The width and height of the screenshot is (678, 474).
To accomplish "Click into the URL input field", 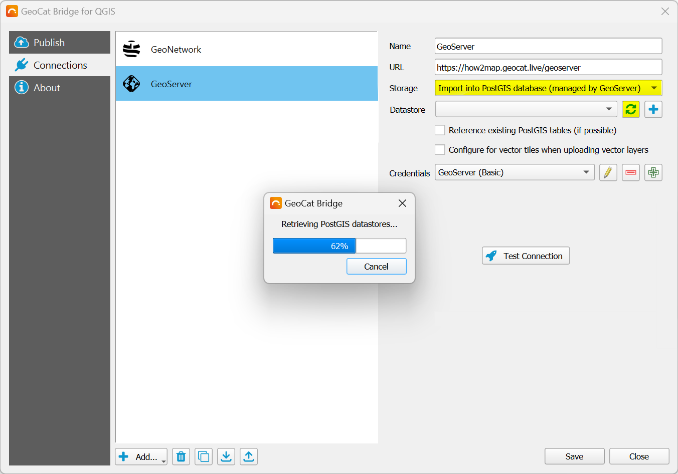I will (548, 67).
